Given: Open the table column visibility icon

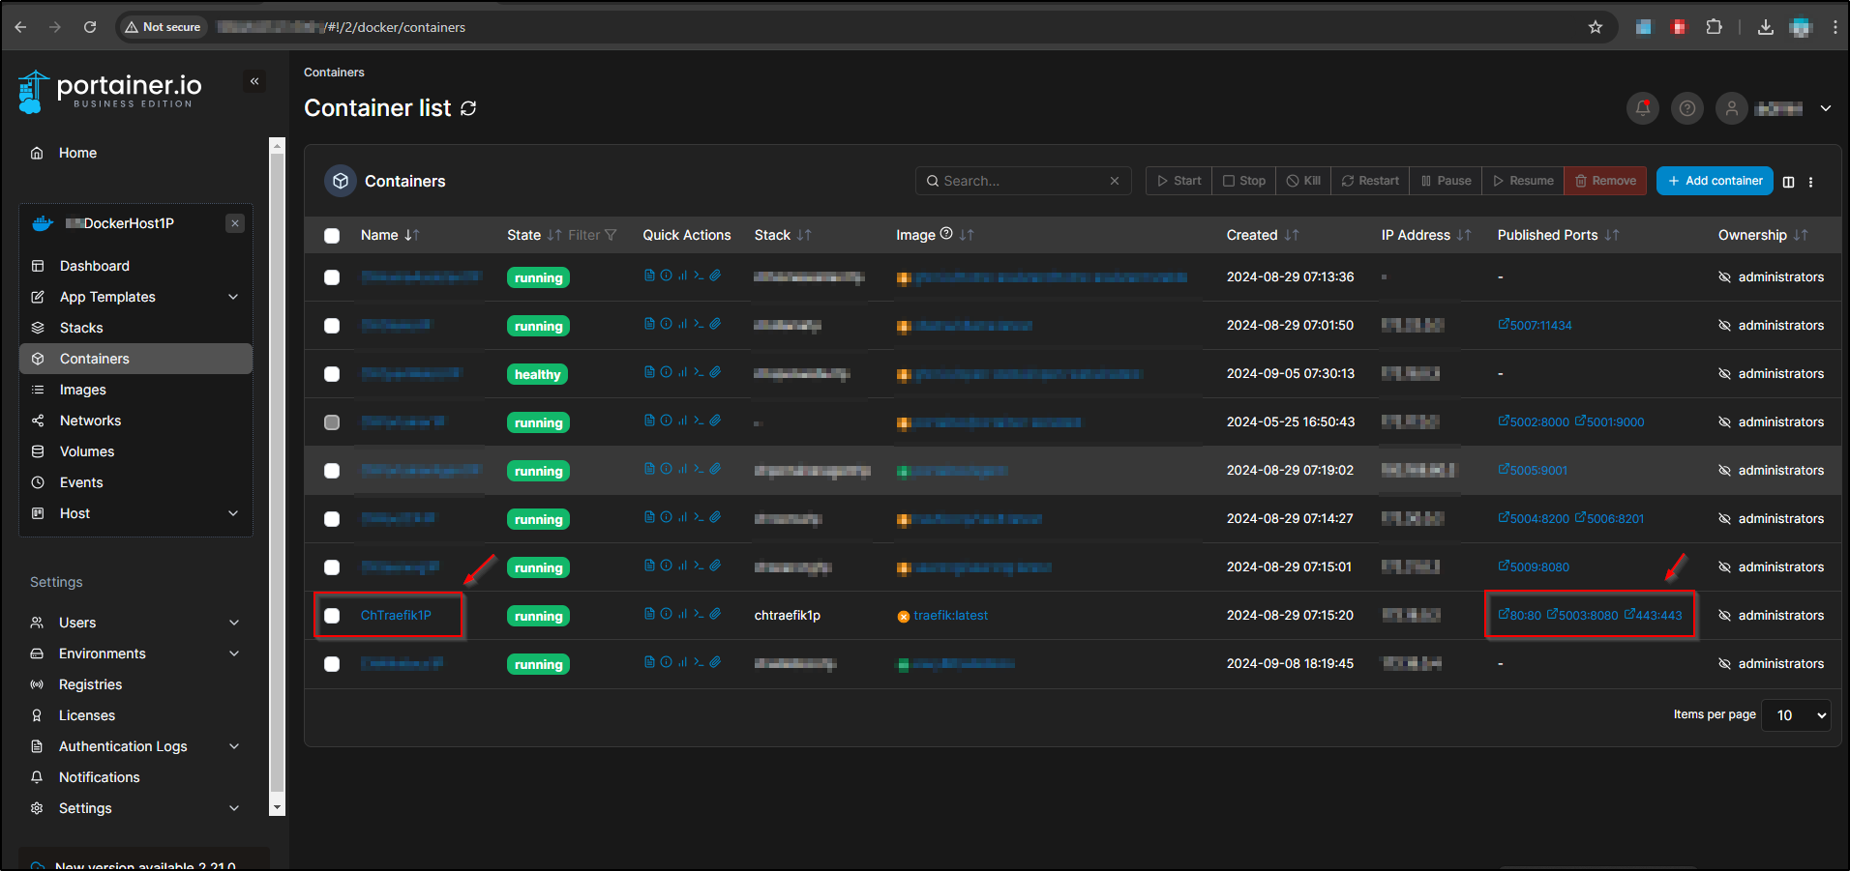Looking at the screenshot, I should [1788, 182].
